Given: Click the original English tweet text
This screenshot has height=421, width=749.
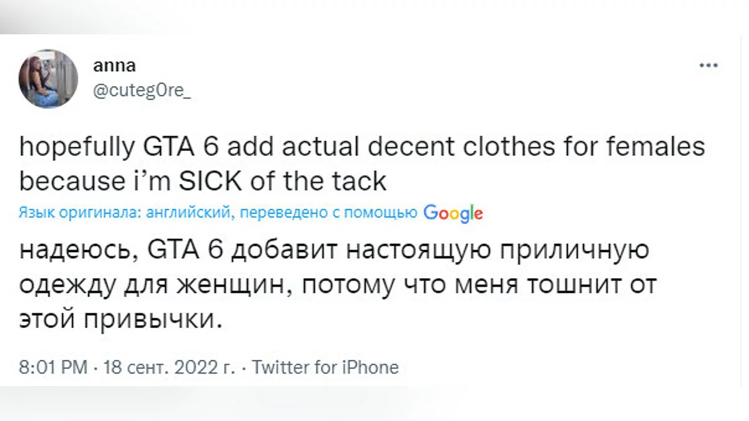Looking at the screenshot, I should tap(362, 165).
